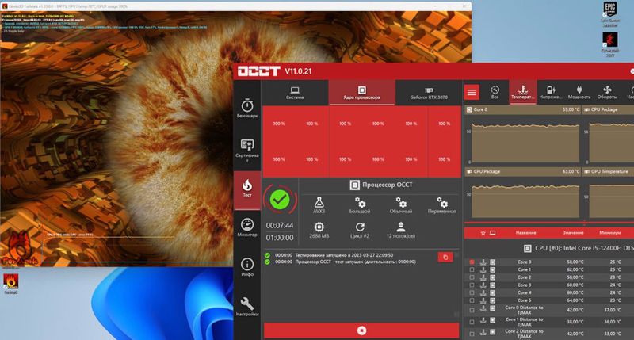Click the monitor column header icon beside star

pyautogui.click(x=492, y=233)
